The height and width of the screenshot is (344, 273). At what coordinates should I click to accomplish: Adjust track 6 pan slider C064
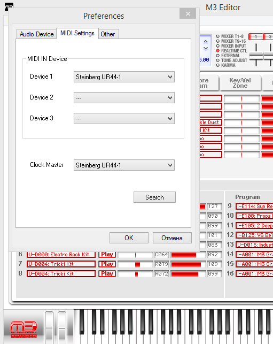coord(135,255)
